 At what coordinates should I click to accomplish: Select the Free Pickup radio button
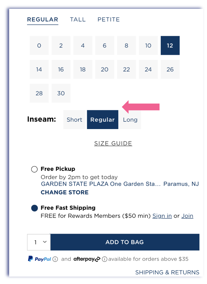pos(34,169)
